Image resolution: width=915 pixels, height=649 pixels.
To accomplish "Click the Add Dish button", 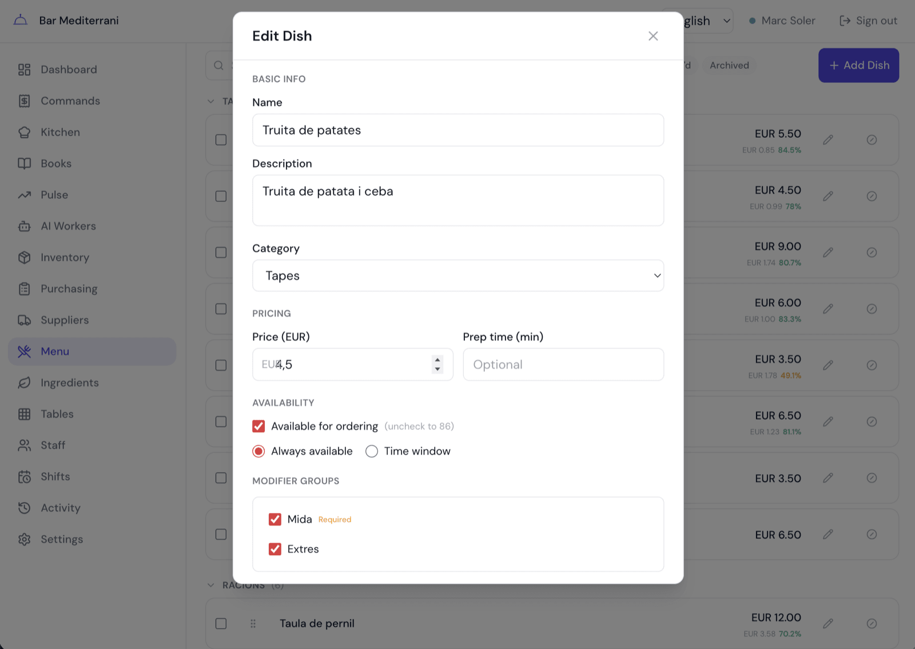I will coord(858,66).
